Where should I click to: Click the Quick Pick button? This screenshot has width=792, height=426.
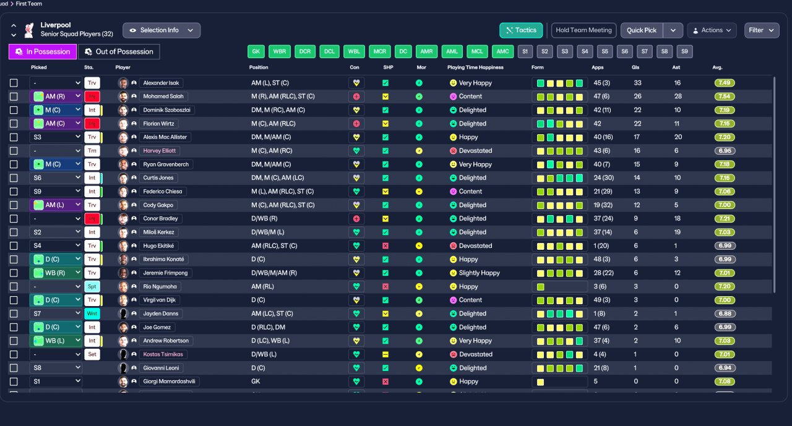coord(642,30)
